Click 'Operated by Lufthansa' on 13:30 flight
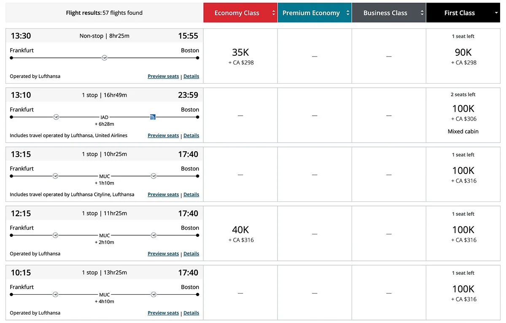 pyautogui.click(x=35, y=76)
